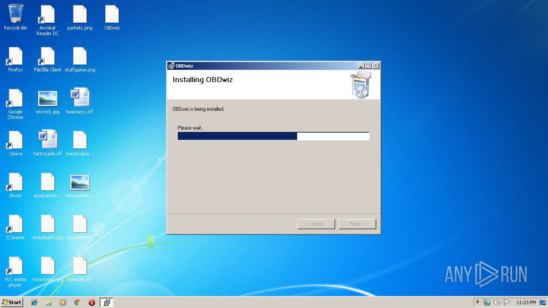Click the 'Installing OBDwiz' heading
The width and height of the screenshot is (548, 308).
coord(203,80)
